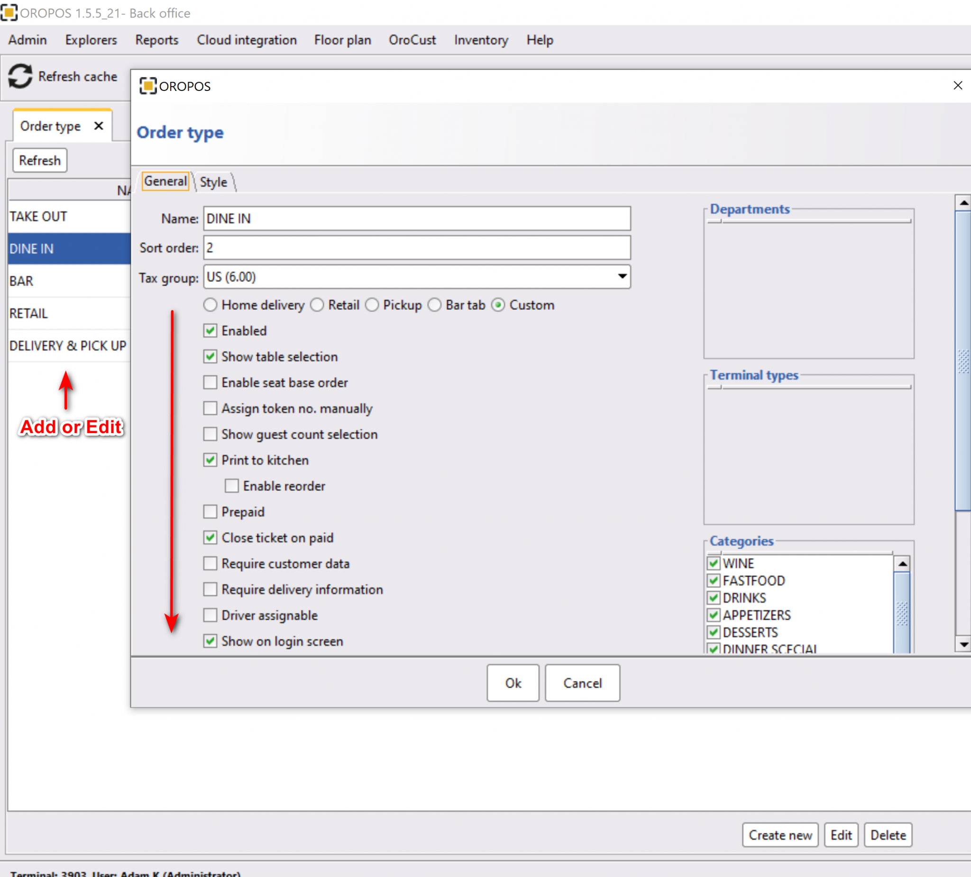Open the Cloud integration menu
Screen dimensions: 971x877
[x=247, y=40]
